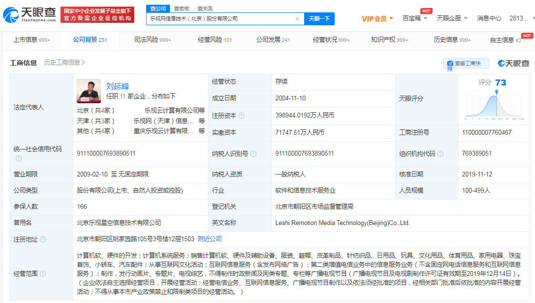The height and width of the screenshot is (303, 535).
Task: Click help icon next to 组织机构代码
Action: pos(440,154)
